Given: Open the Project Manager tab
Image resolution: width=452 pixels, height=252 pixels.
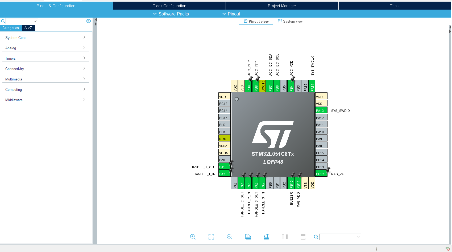Looking at the screenshot, I should 282,6.
